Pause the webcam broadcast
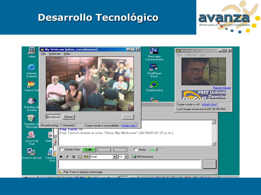The height and width of the screenshot is (195, 261). [69, 117]
